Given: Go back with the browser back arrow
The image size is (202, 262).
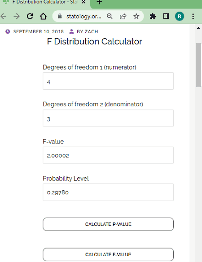Looking at the screenshot, I should 3,16.
